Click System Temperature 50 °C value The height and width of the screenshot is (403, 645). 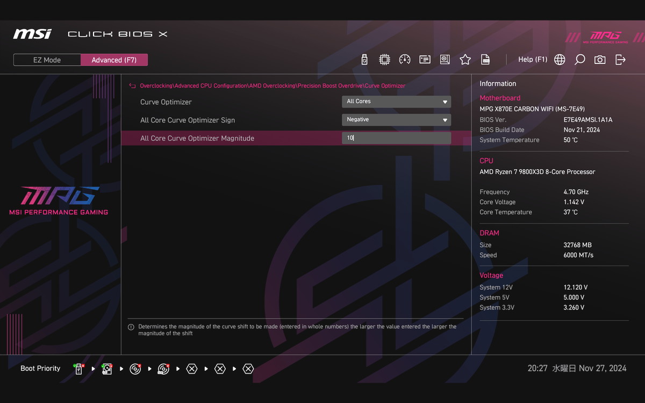point(571,140)
